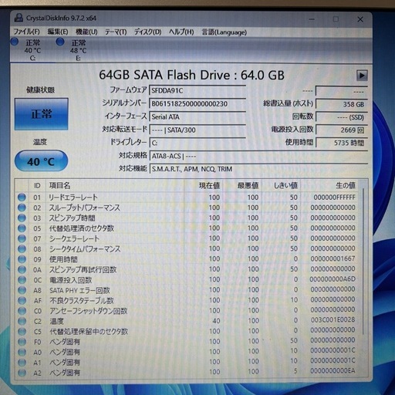Click raw value 000000000A6D
395x395 pixels.
[x=333, y=279]
